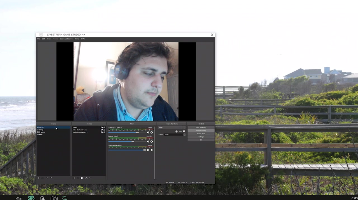Click the camera icon in the taskbar
This screenshot has width=358, height=200.
(54, 198)
